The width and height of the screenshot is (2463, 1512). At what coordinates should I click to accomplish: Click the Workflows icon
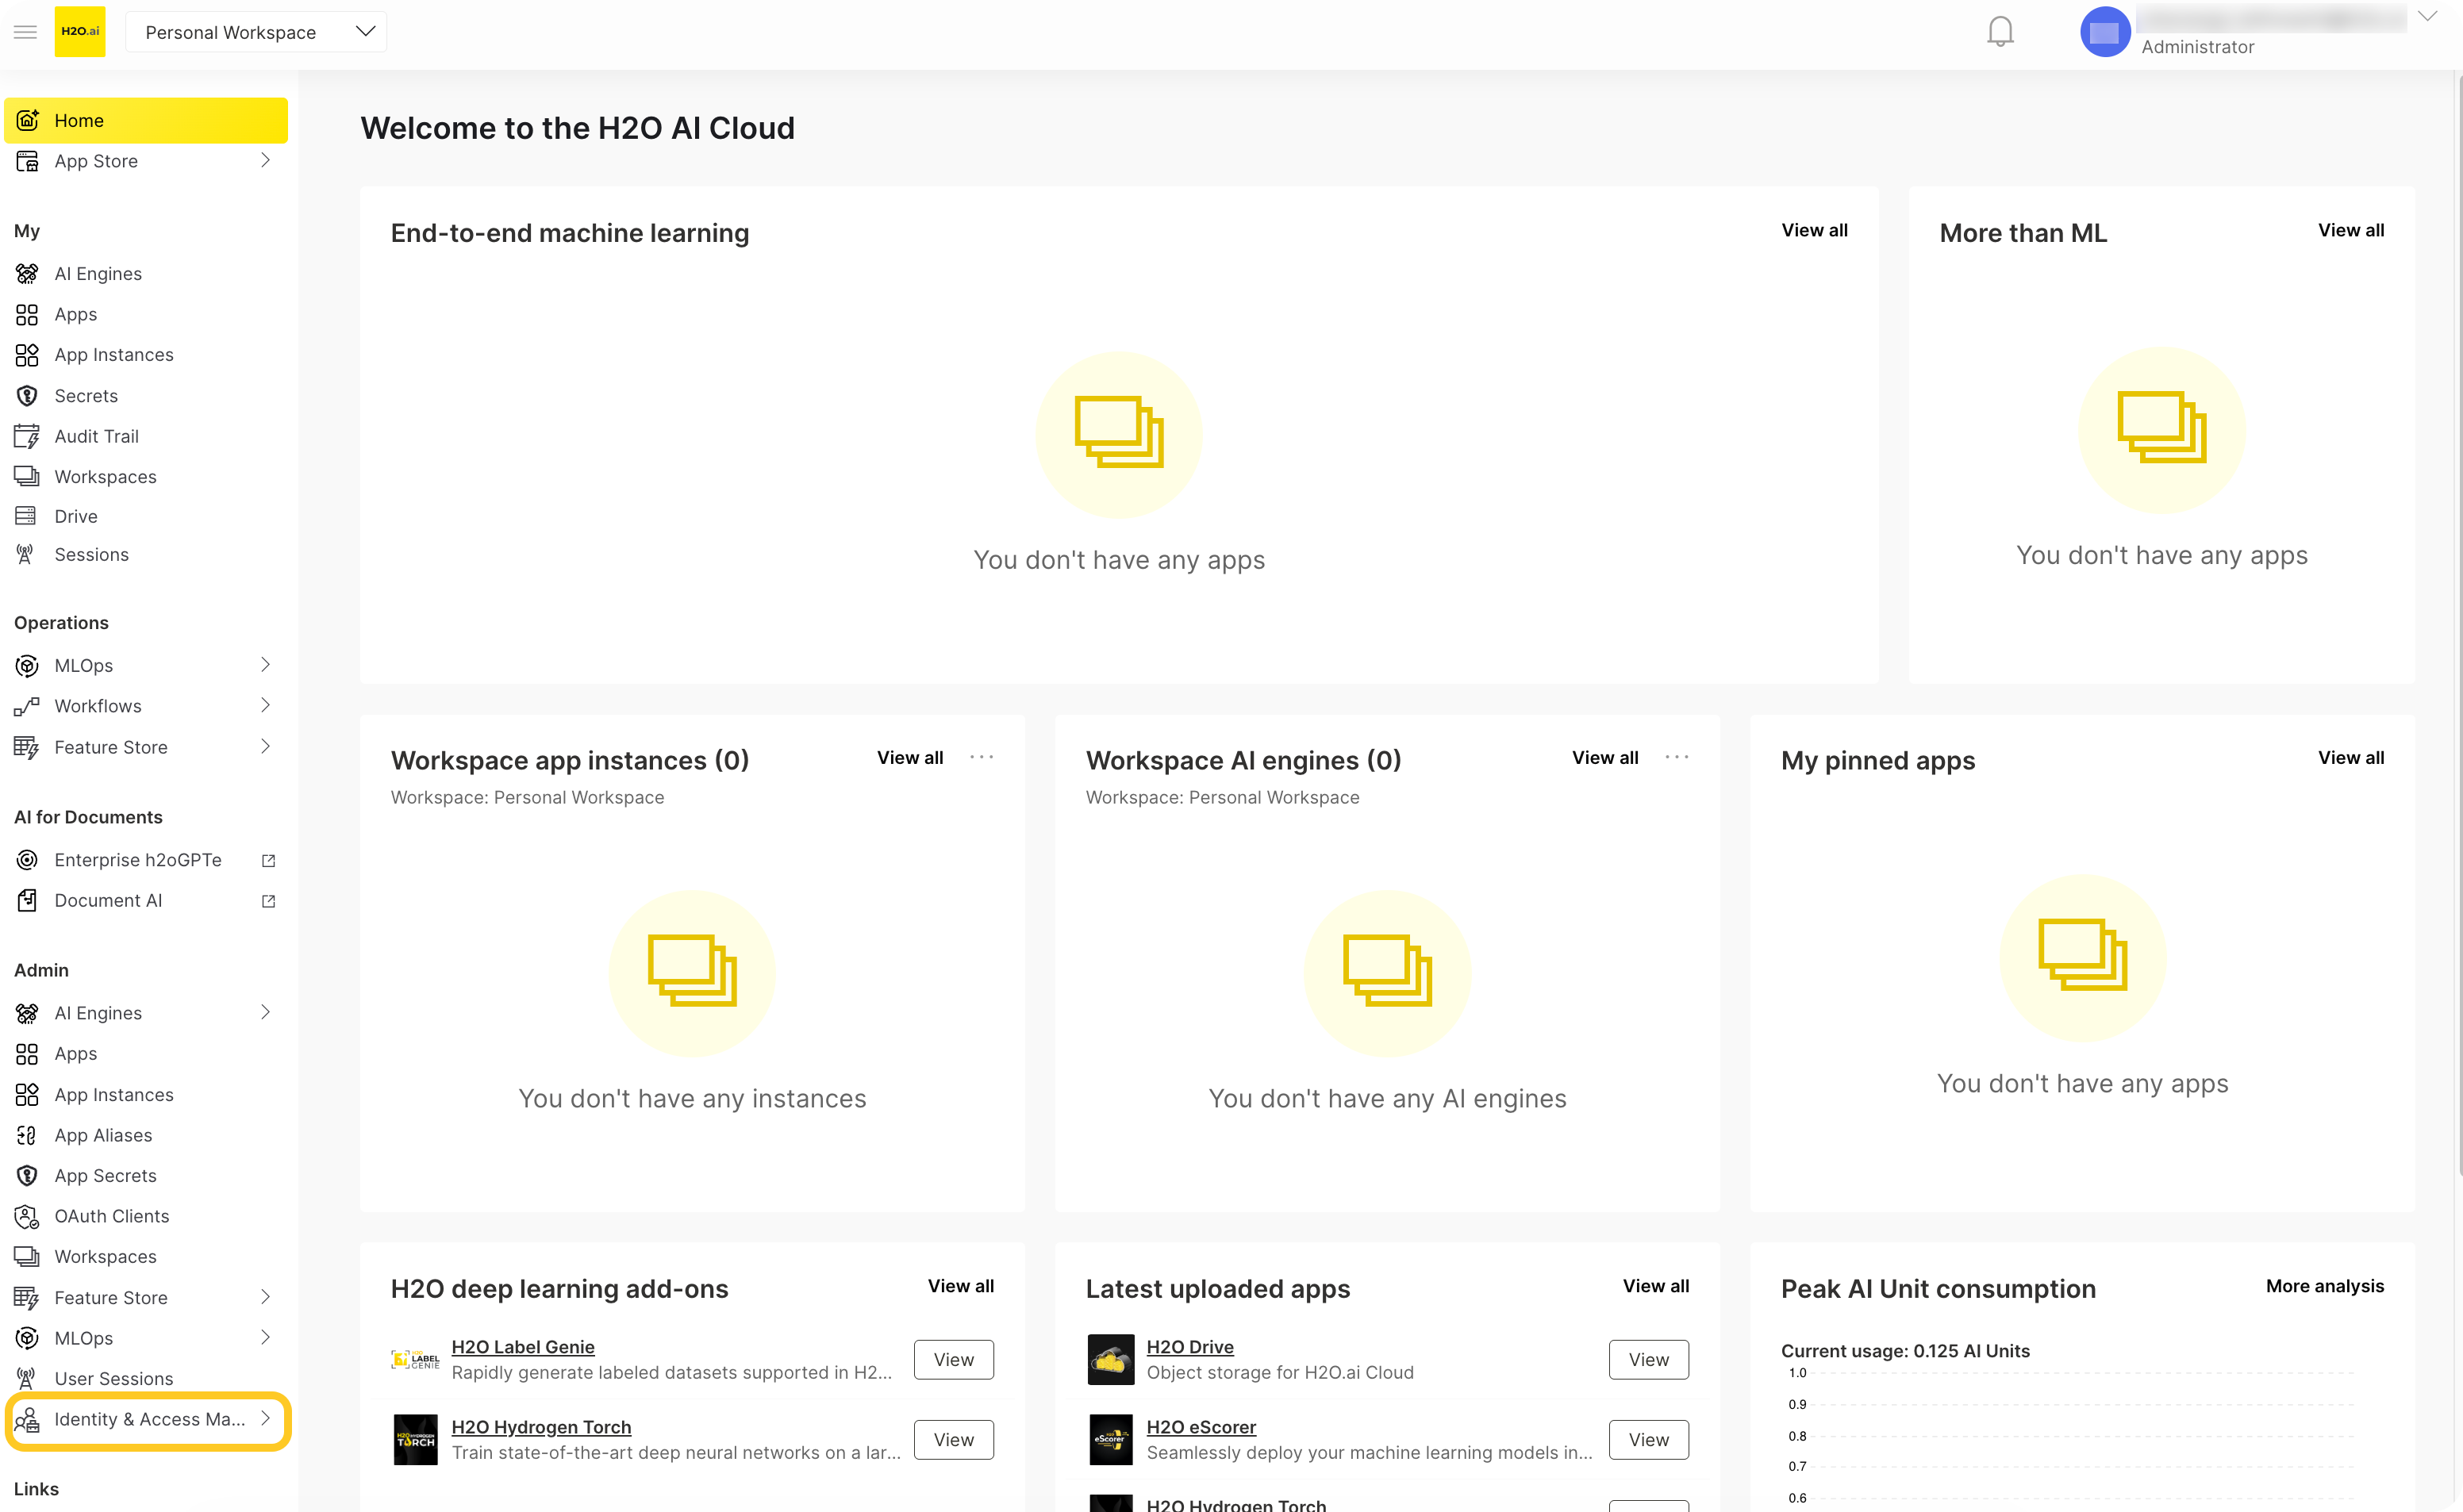click(x=27, y=706)
